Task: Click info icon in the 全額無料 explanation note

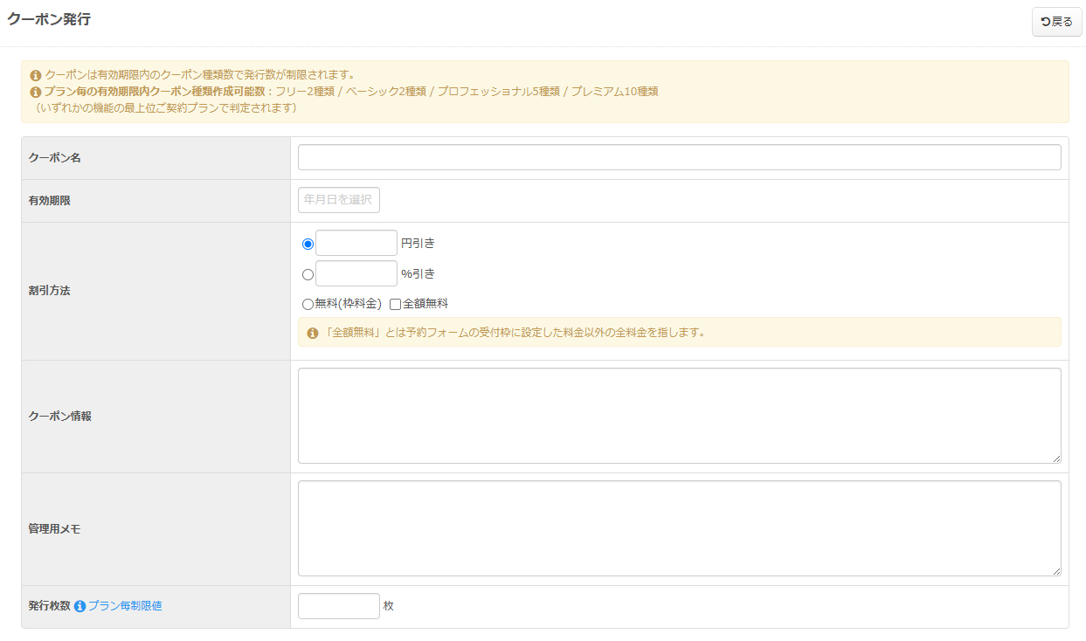Action: [313, 333]
